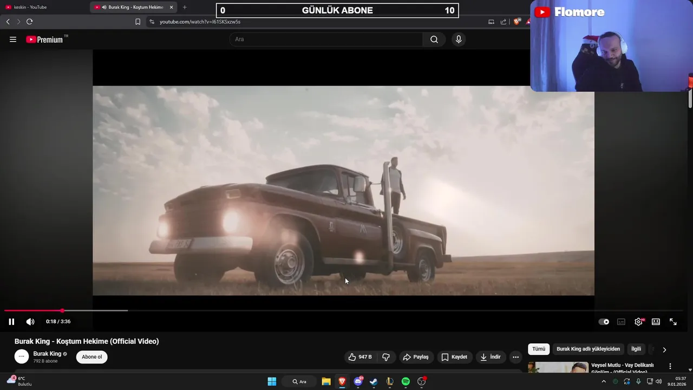Open Burak King channel avatar
Viewport: 693px width, 390px height.
(22, 356)
